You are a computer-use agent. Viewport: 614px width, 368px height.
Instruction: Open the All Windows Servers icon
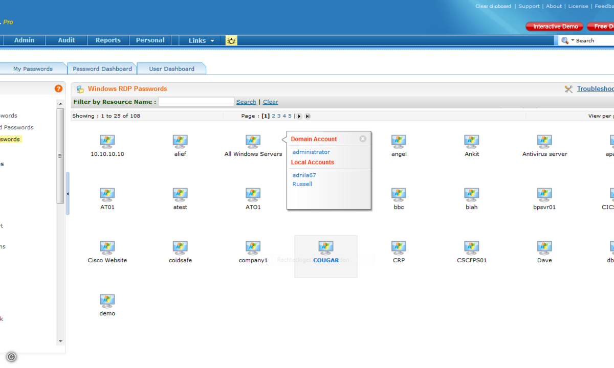[x=253, y=141]
